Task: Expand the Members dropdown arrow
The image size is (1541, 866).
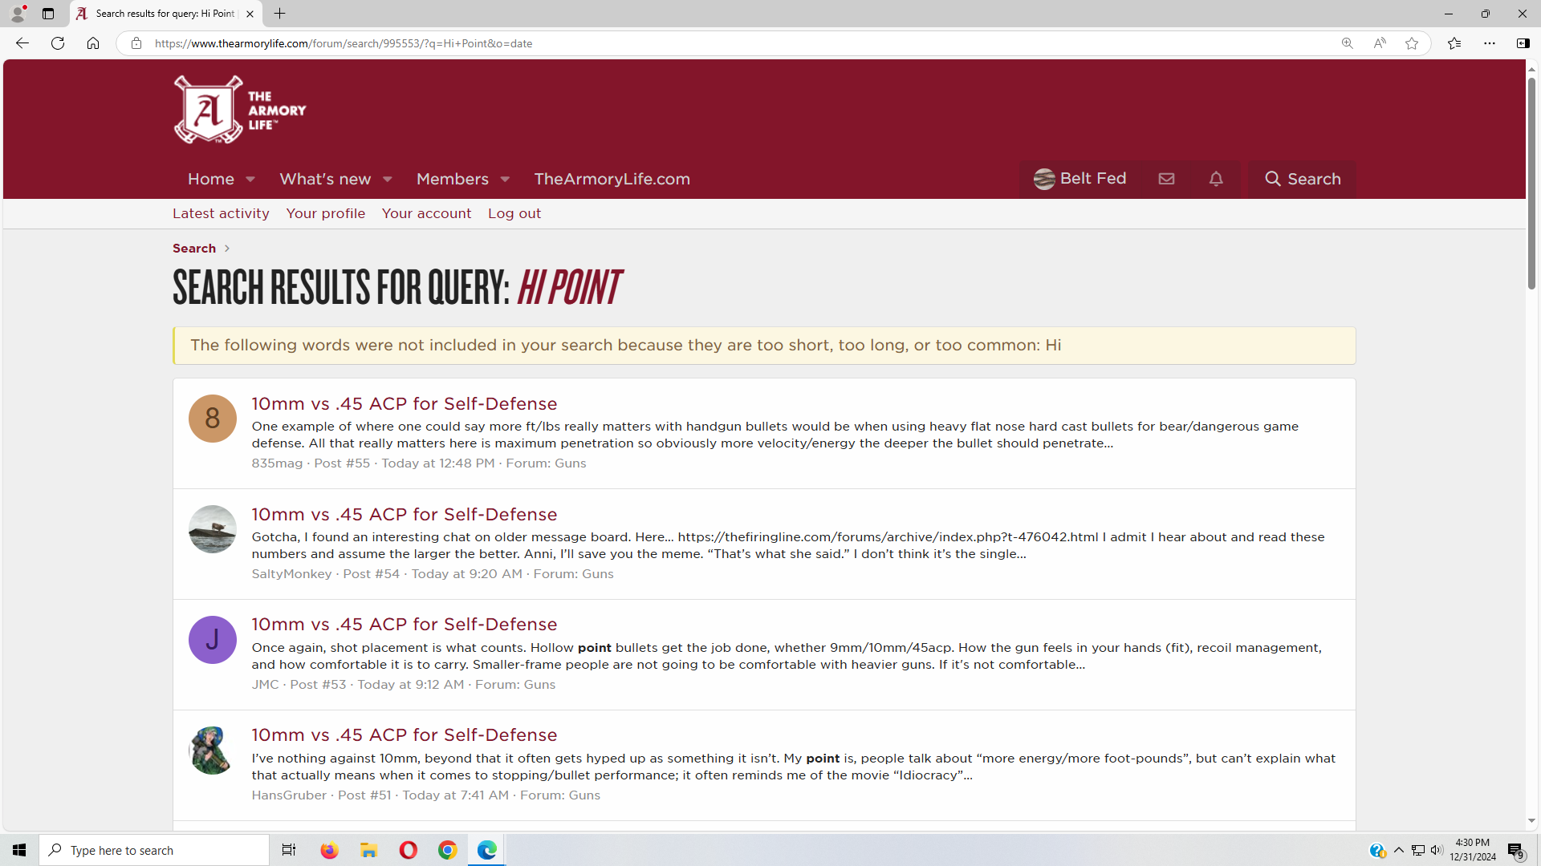Action: (x=505, y=180)
